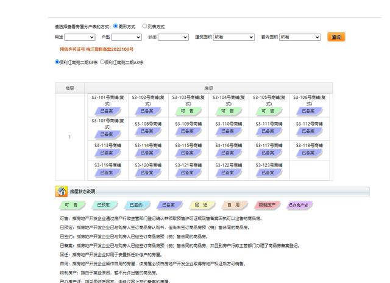Click the 已备案 badge for S3-102

147,111
